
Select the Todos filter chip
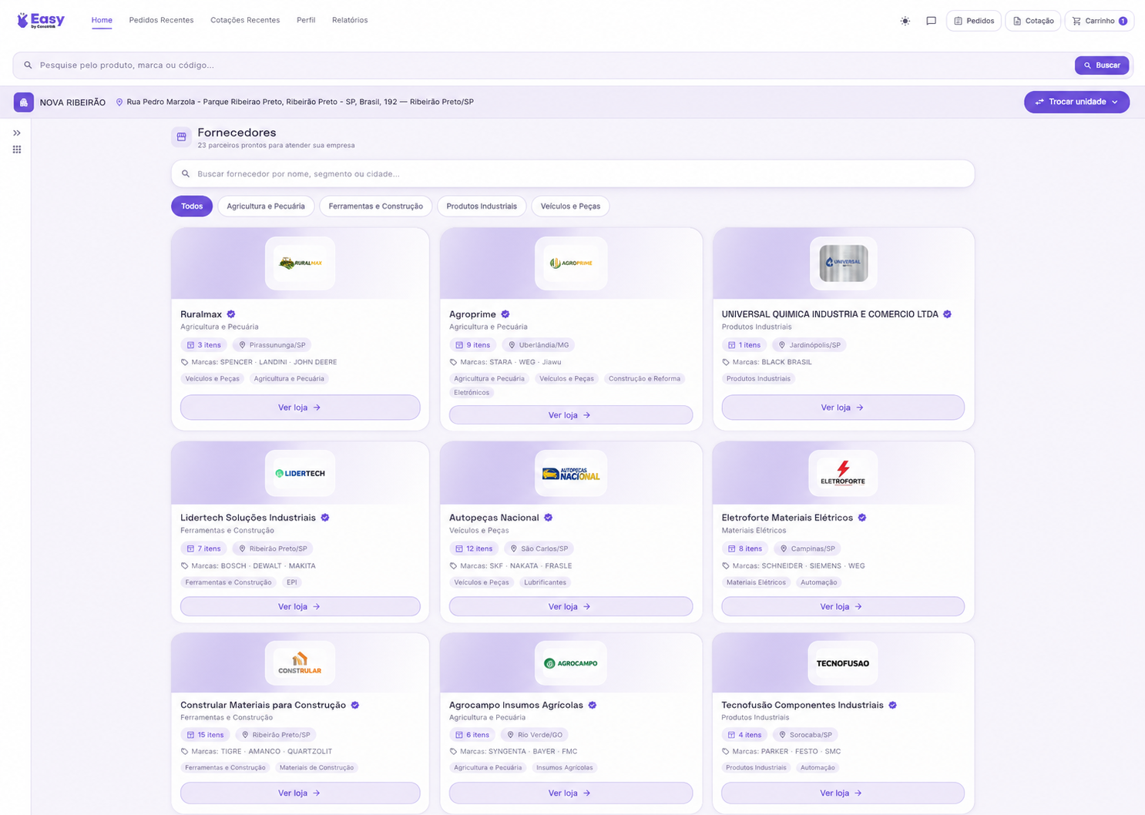(x=192, y=206)
